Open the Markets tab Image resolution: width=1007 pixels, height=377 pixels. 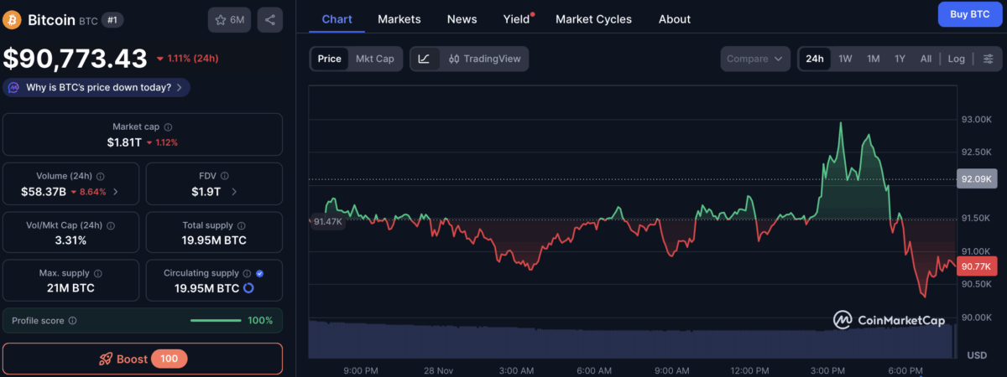coord(399,18)
